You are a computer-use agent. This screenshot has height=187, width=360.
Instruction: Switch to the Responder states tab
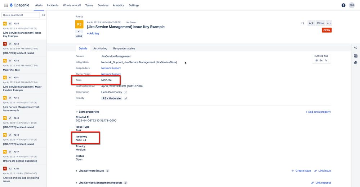(124, 48)
